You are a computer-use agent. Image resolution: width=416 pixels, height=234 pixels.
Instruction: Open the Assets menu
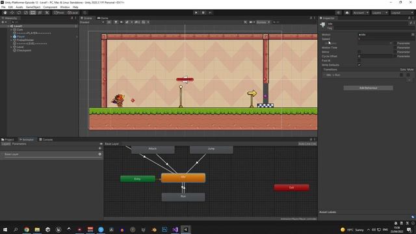pyautogui.click(x=19, y=7)
